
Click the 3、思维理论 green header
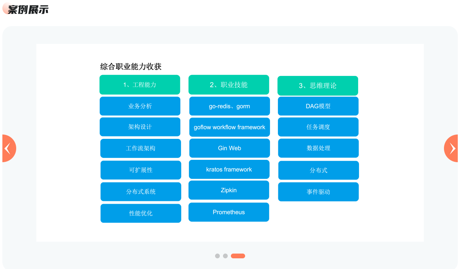tap(317, 86)
